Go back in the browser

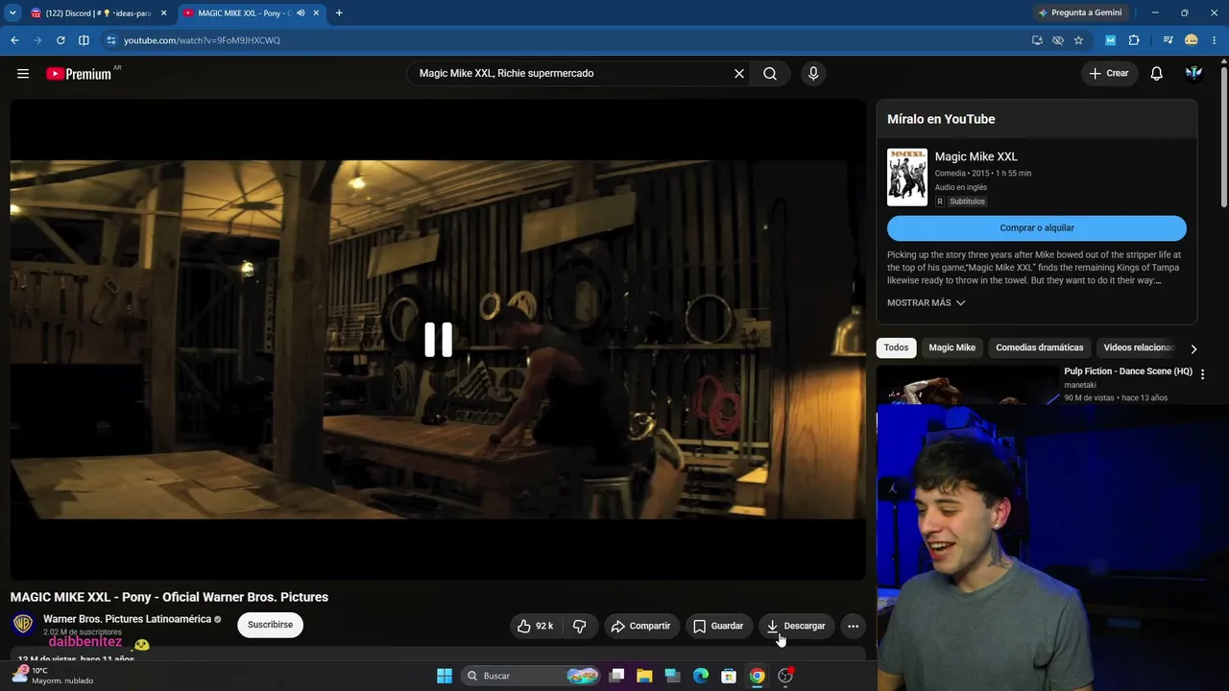(x=14, y=40)
